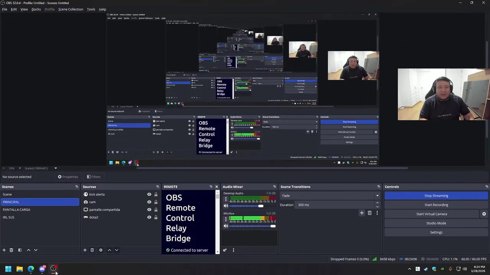The width and height of the screenshot is (490, 275).
Task: Toggle visibility of kick alerta source
Action: [x=149, y=194]
